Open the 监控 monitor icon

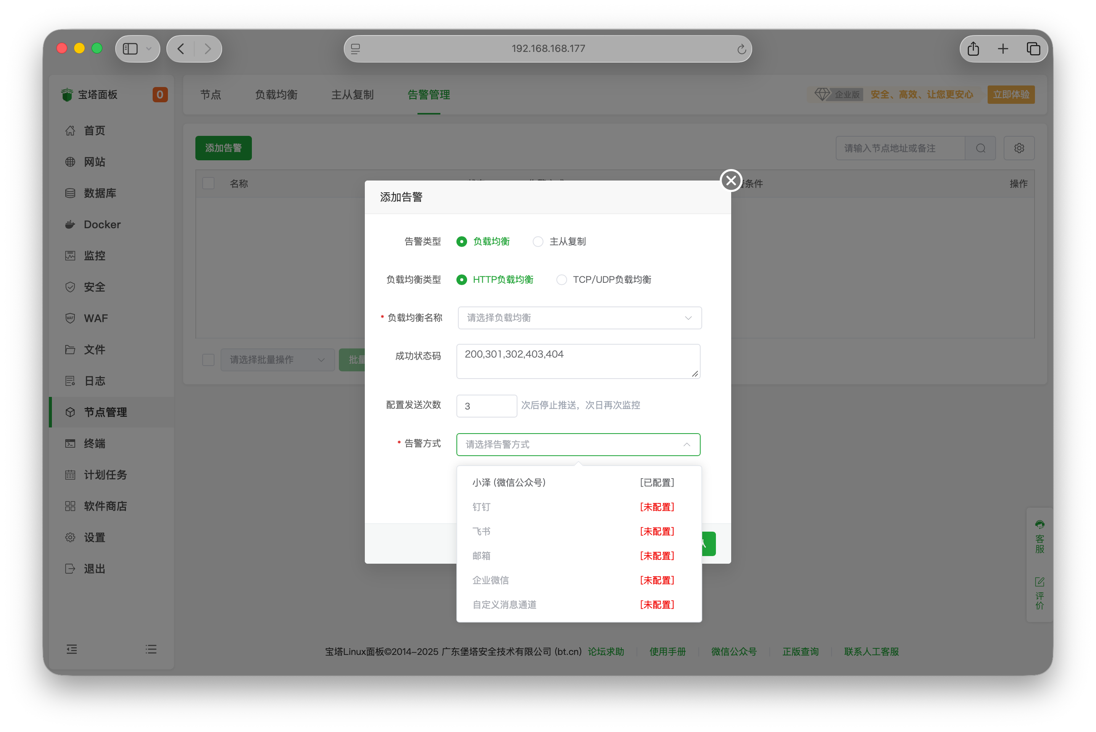click(x=70, y=256)
